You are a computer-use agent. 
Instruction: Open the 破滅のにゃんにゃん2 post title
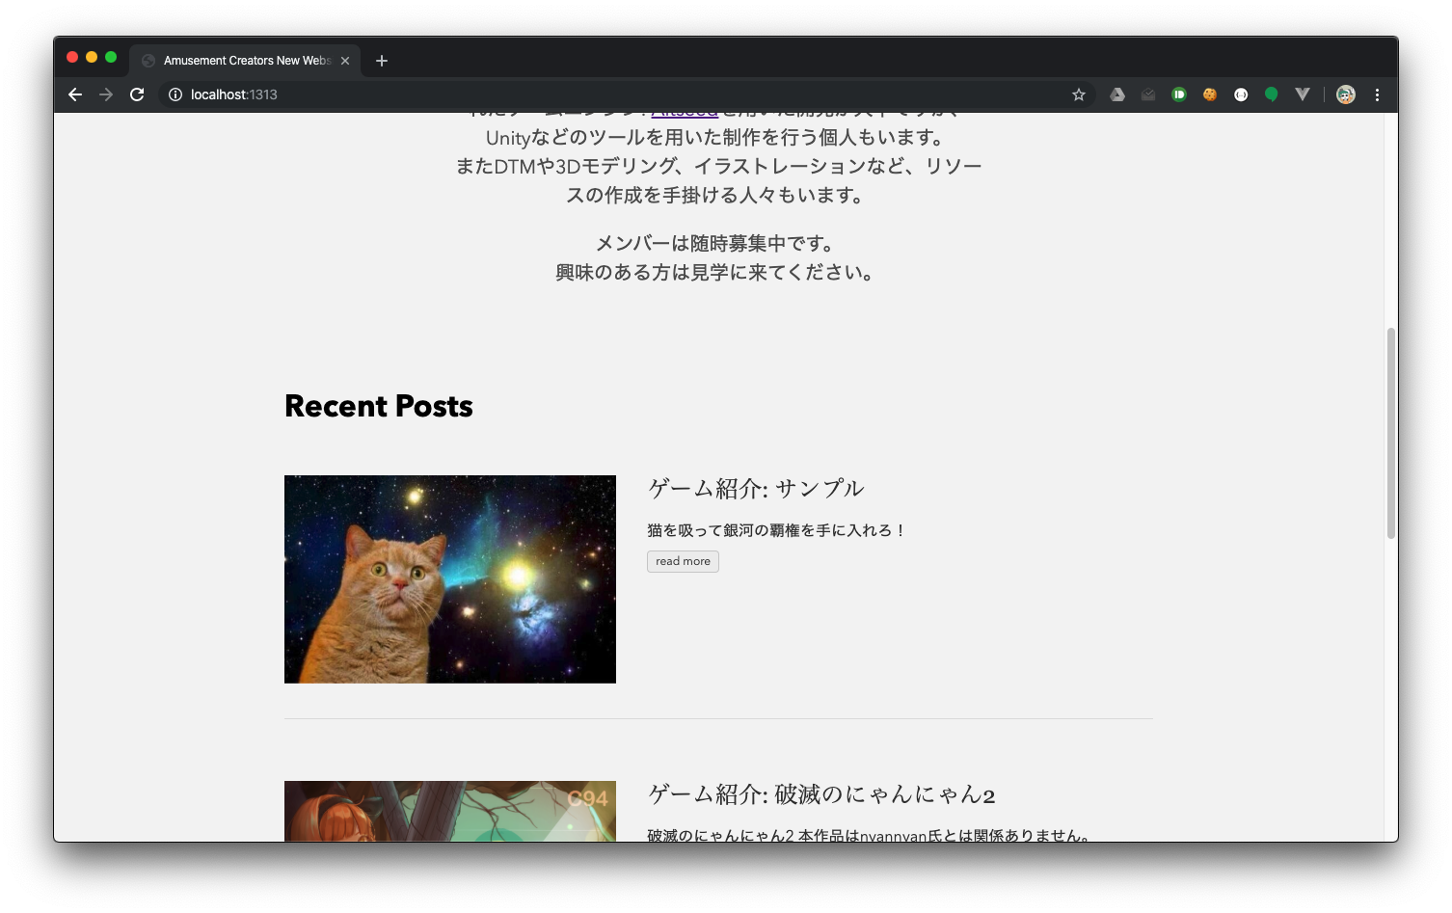(x=821, y=794)
